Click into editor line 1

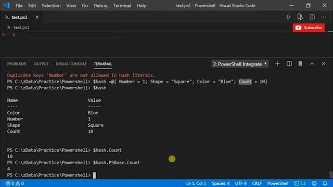159,35
